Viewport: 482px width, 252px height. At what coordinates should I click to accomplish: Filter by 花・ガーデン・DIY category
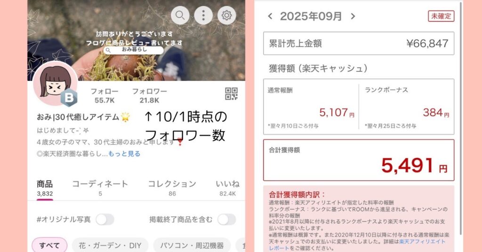pos(110,245)
